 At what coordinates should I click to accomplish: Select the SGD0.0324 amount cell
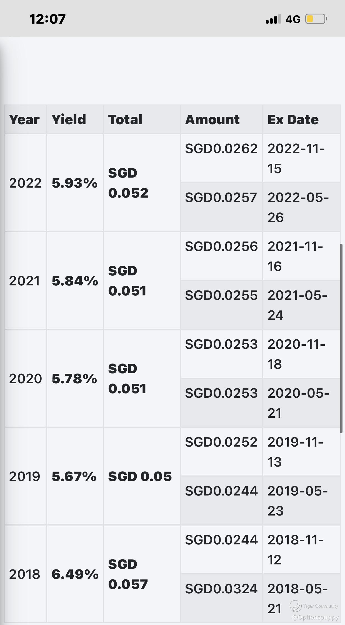pos(221,589)
